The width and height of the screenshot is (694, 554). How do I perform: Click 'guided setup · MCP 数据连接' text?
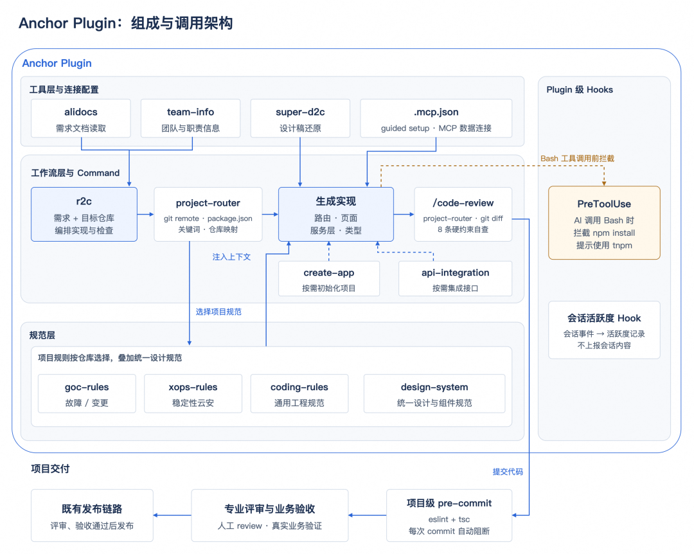(436, 128)
